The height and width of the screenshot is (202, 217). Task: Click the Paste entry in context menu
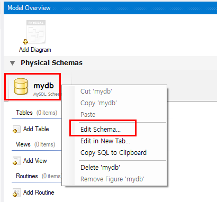pos(88,115)
